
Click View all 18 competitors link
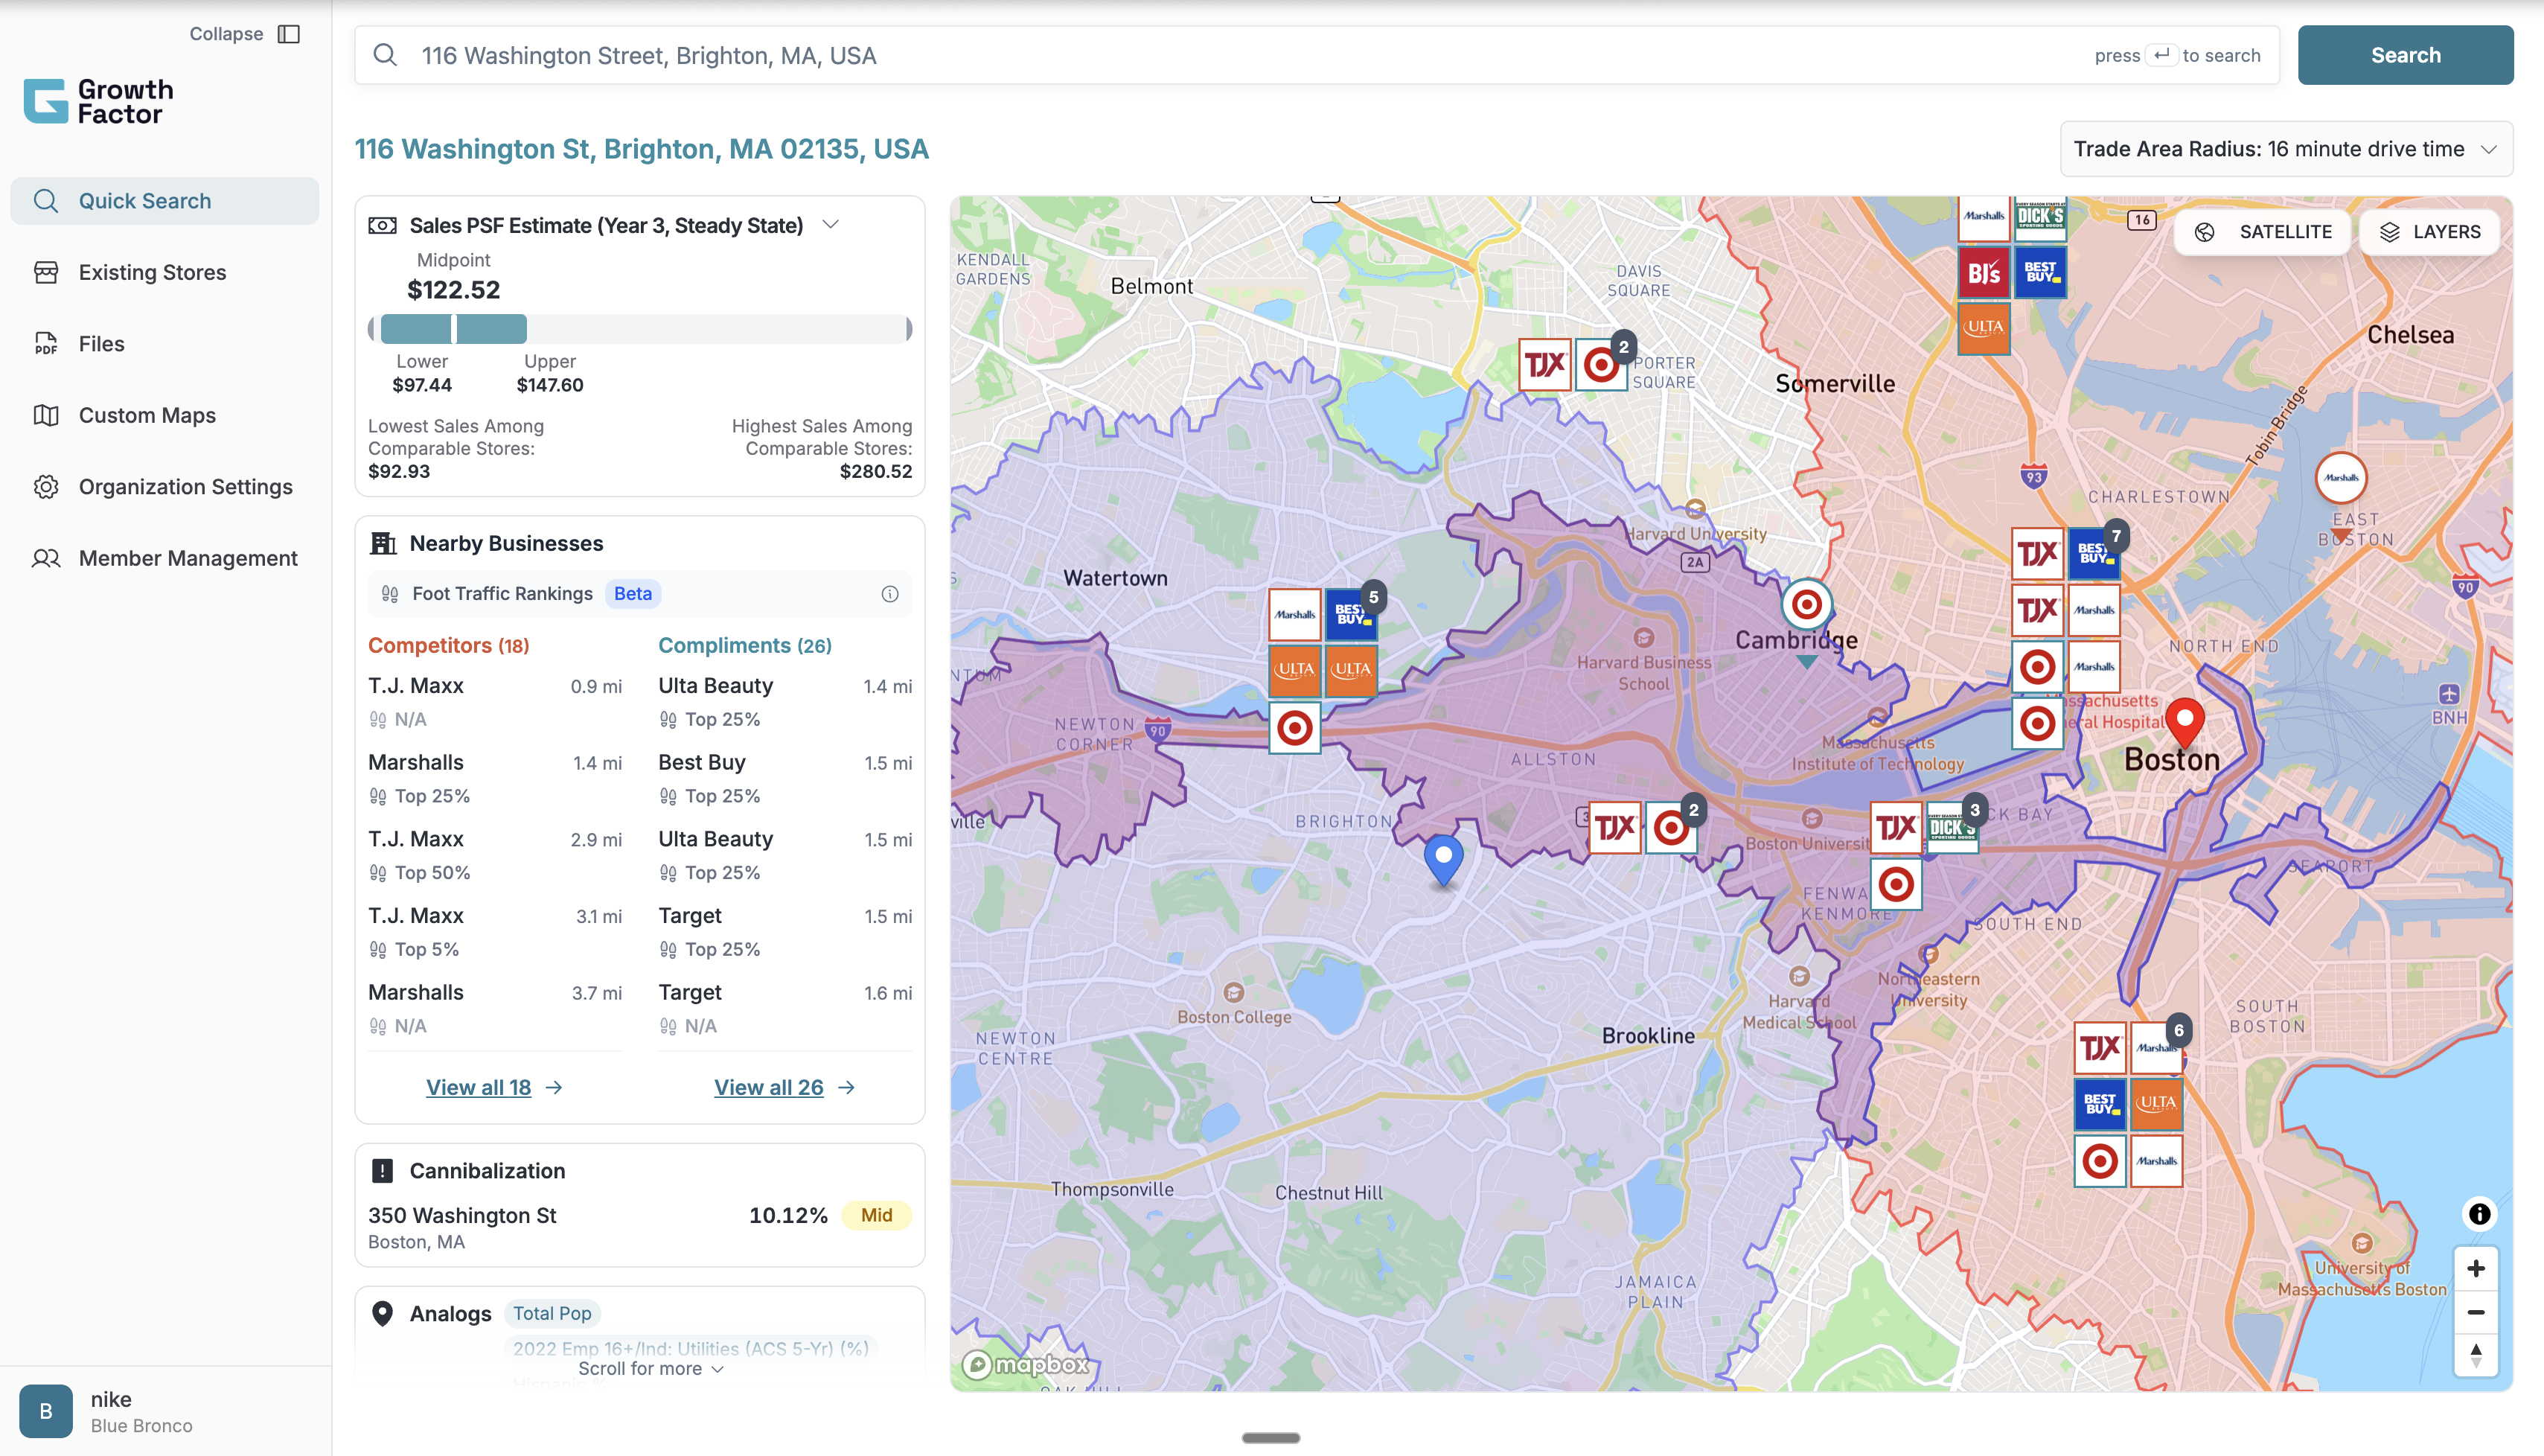point(493,1087)
